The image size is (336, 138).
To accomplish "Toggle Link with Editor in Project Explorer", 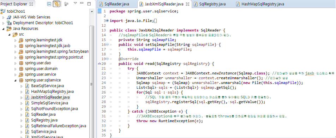I will [56, 4].
